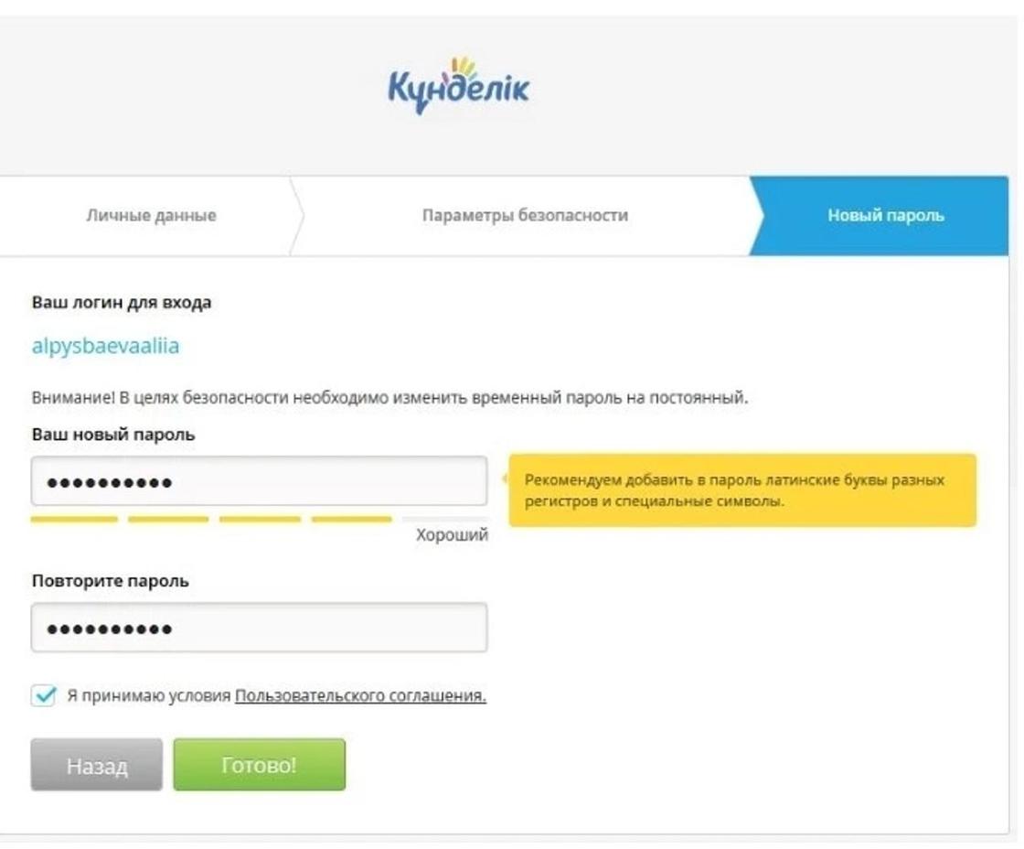Open the Личные данные step tab
The image size is (1024, 849).
(x=151, y=216)
